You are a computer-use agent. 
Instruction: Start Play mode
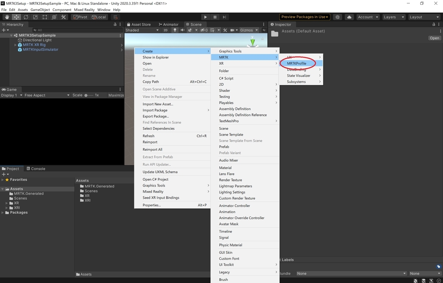pos(206,17)
